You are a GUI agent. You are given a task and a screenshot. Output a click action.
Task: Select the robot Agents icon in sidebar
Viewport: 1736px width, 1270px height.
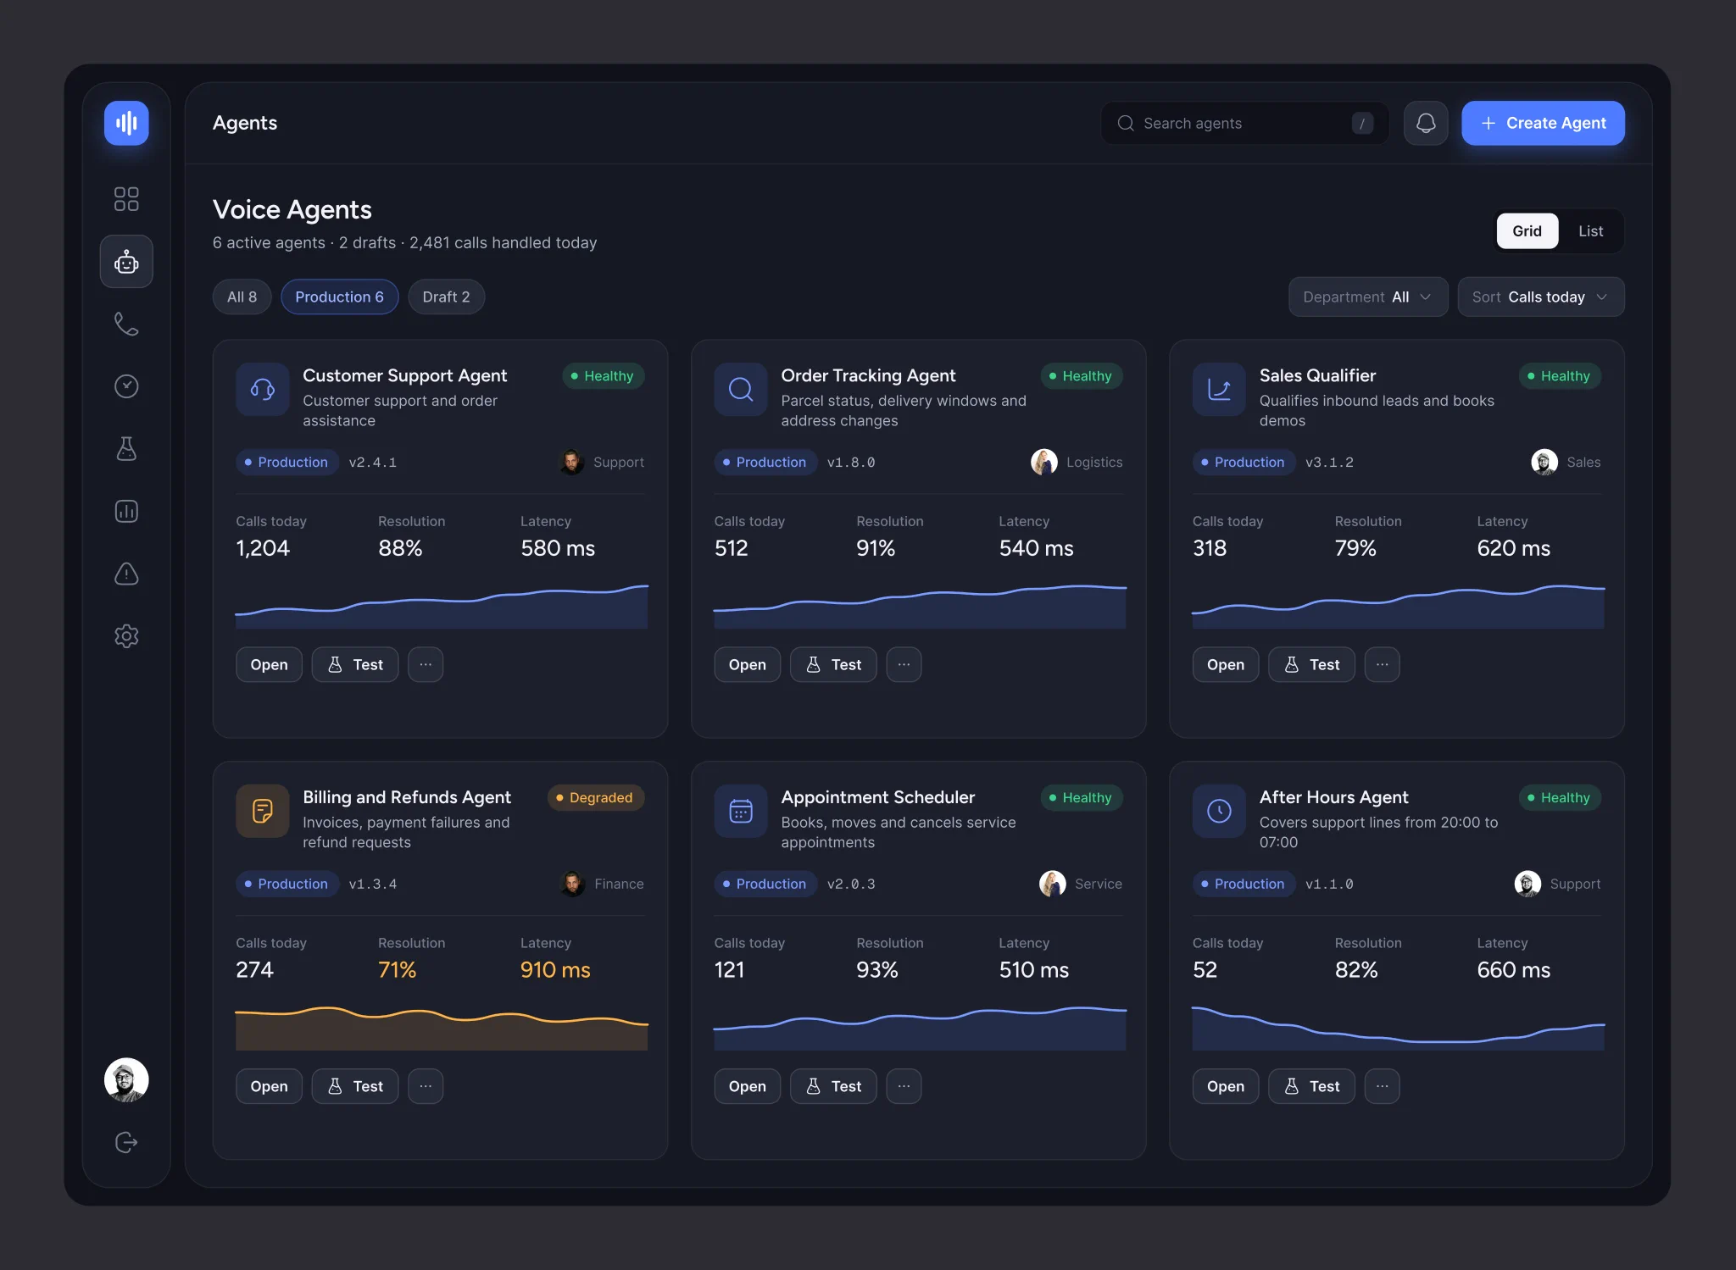pos(126,262)
